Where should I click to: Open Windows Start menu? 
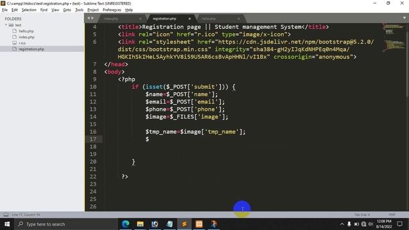click(7, 224)
